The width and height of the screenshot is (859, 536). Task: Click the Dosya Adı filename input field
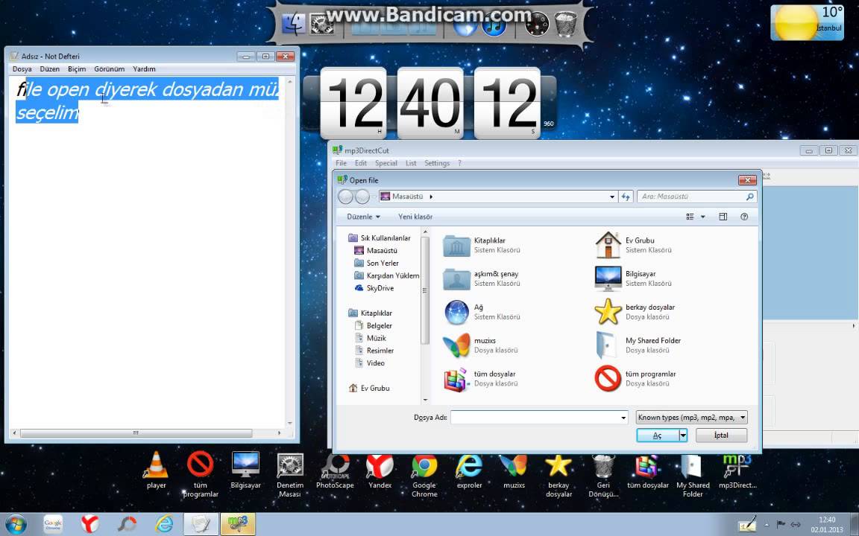[x=535, y=418]
